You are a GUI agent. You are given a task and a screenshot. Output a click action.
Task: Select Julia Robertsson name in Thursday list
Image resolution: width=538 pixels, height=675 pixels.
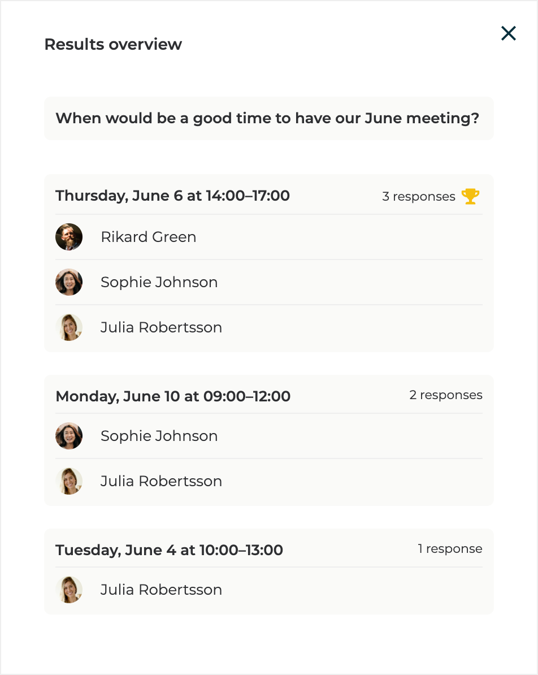[161, 327]
